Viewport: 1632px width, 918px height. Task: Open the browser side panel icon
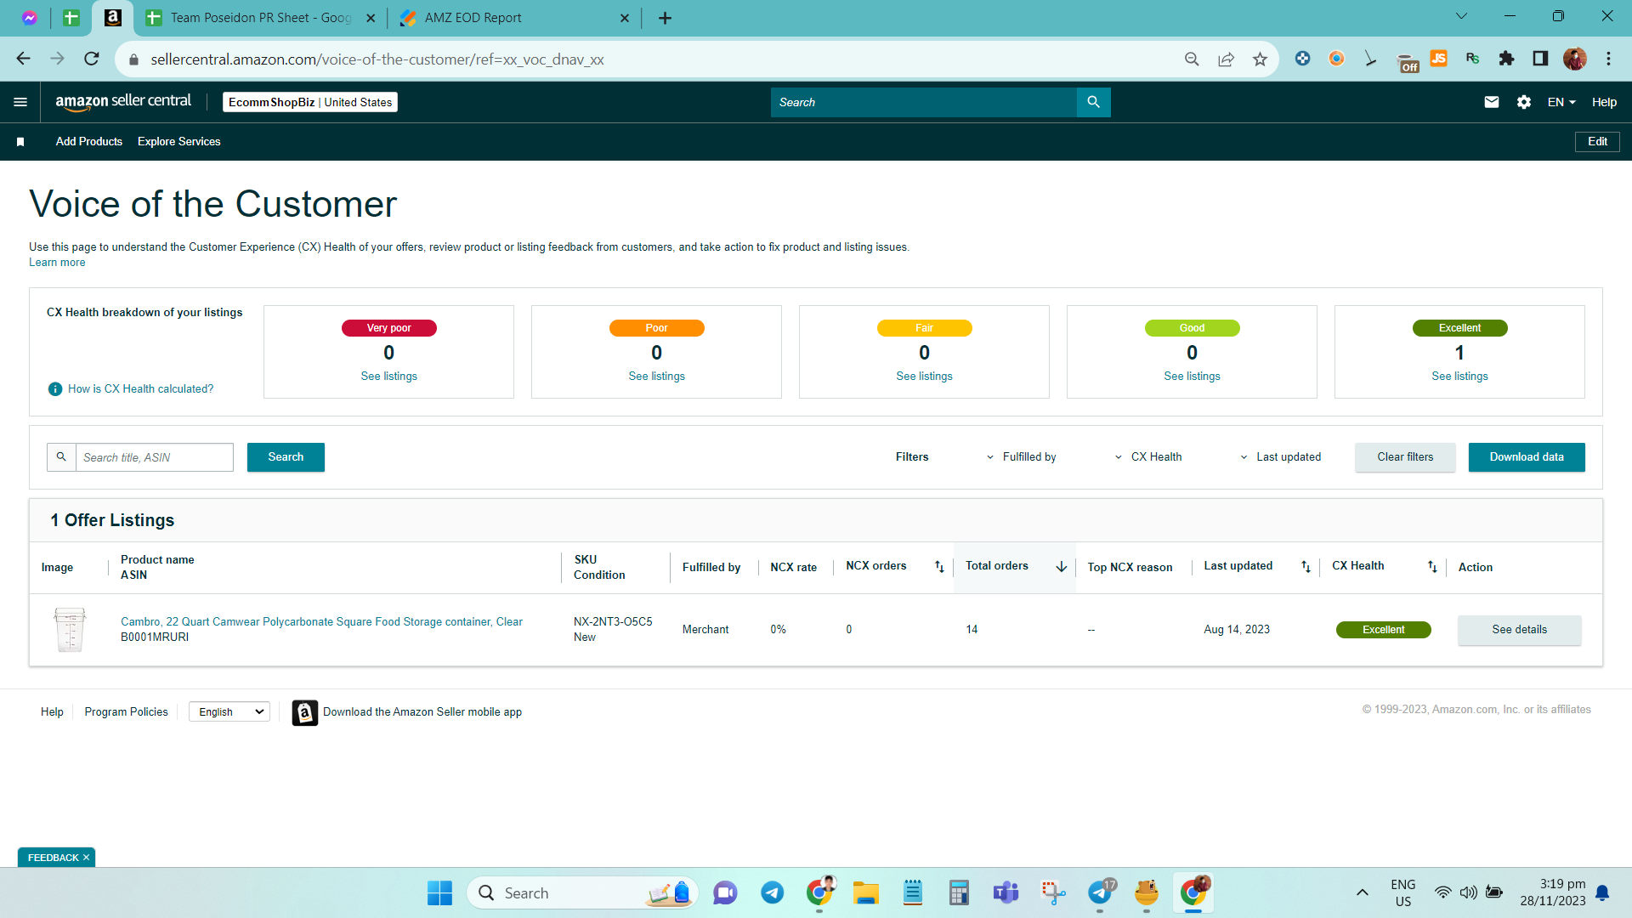pyautogui.click(x=1540, y=59)
